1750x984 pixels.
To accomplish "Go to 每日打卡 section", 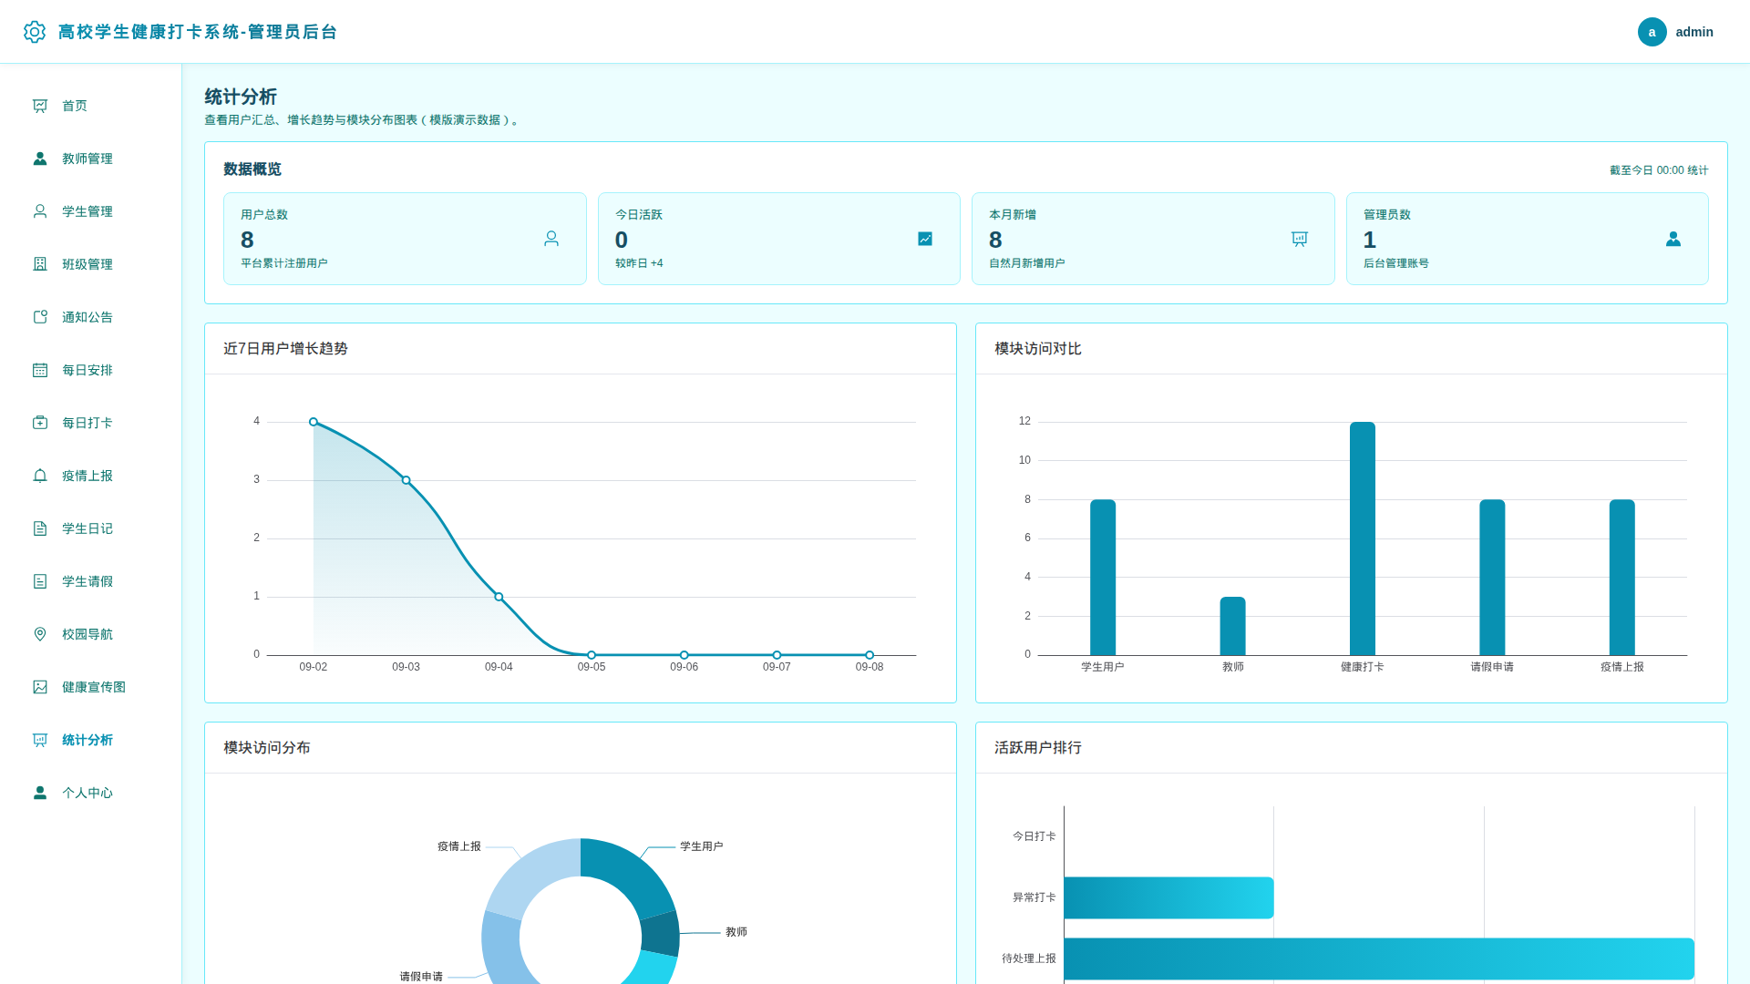I will 91,423.
